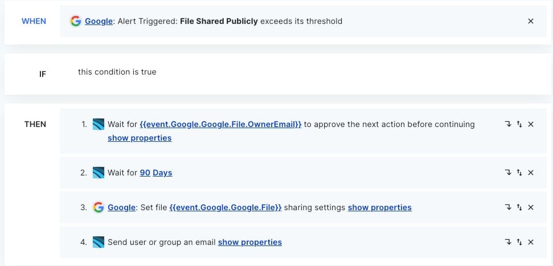Click the reorder arrows on action 1
This screenshot has height=266, width=553.
coord(519,124)
